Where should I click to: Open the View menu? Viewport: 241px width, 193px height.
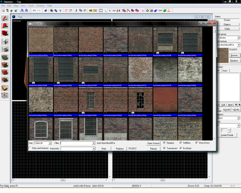[x=23, y=6]
